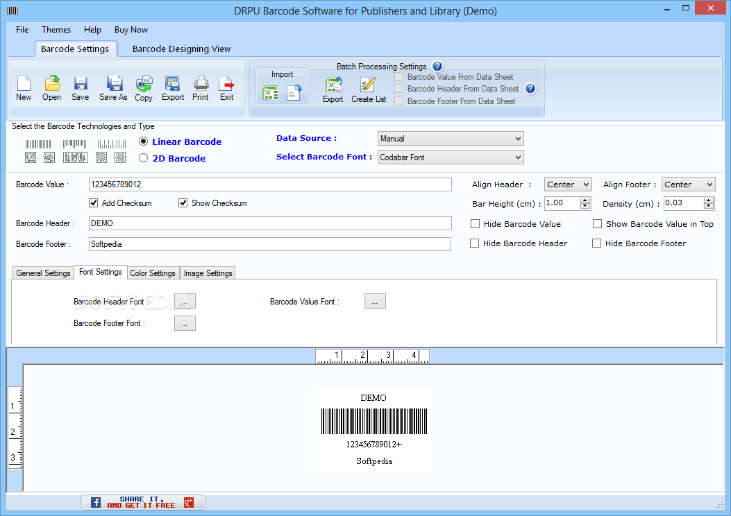Open the File menu
The image size is (731, 516).
[22, 30]
